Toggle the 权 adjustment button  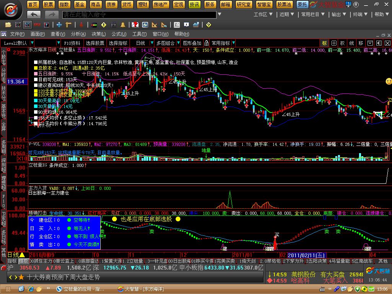[x=342, y=43]
